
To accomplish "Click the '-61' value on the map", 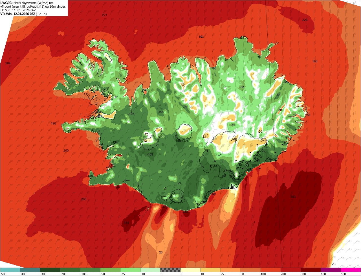I will tap(259, 57).
